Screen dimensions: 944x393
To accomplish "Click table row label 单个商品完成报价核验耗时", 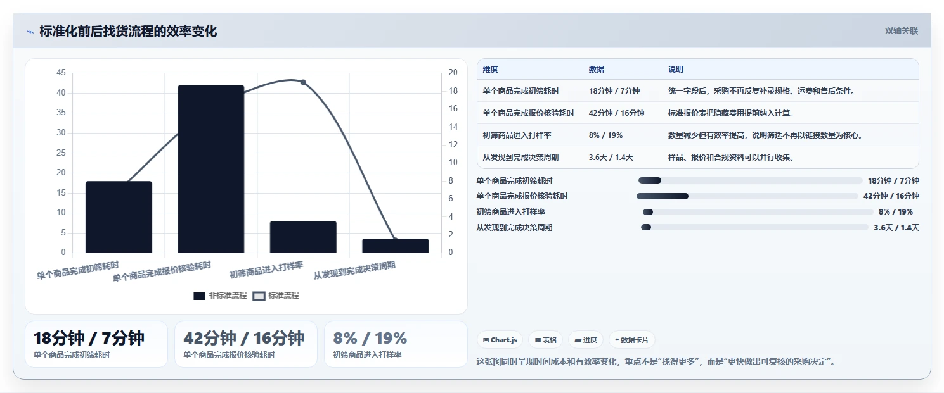I will (528, 113).
